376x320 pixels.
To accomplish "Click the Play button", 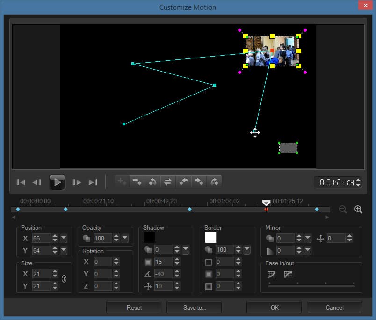I will click(x=57, y=182).
